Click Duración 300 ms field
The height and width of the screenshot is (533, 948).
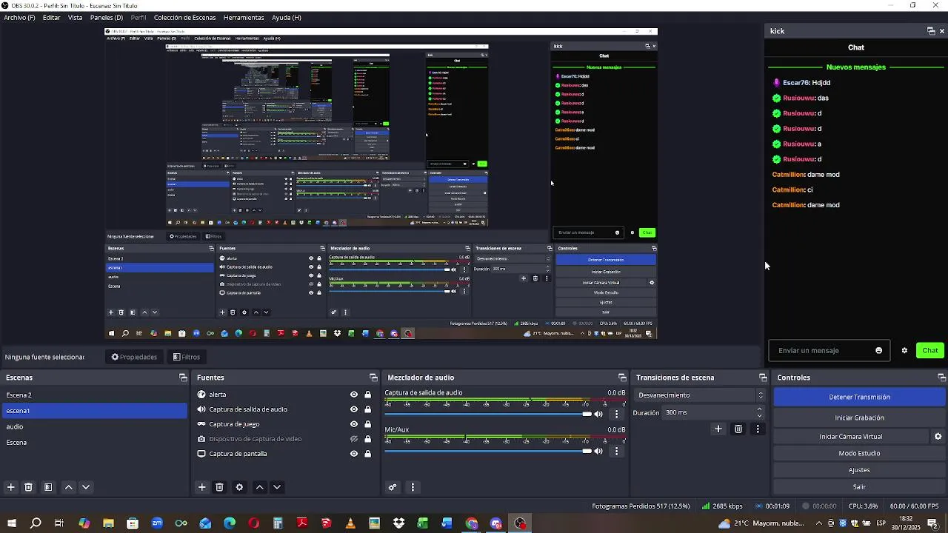(x=707, y=412)
